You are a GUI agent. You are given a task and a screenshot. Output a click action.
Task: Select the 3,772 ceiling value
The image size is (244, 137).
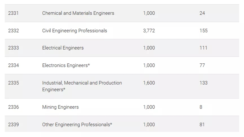point(149,31)
